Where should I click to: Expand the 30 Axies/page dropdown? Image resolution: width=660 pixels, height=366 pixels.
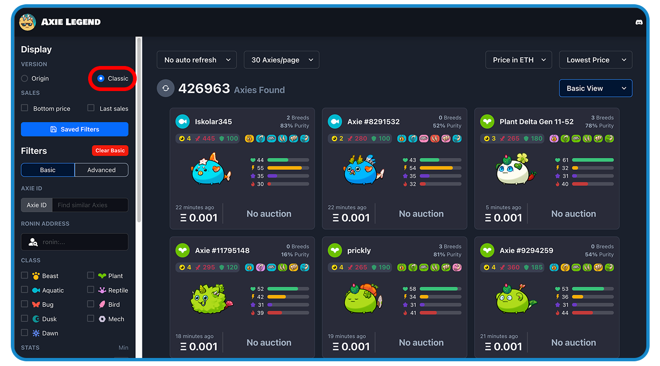pyautogui.click(x=281, y=60)
